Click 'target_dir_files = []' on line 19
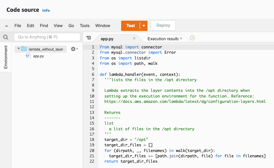 tap(128, 145)
